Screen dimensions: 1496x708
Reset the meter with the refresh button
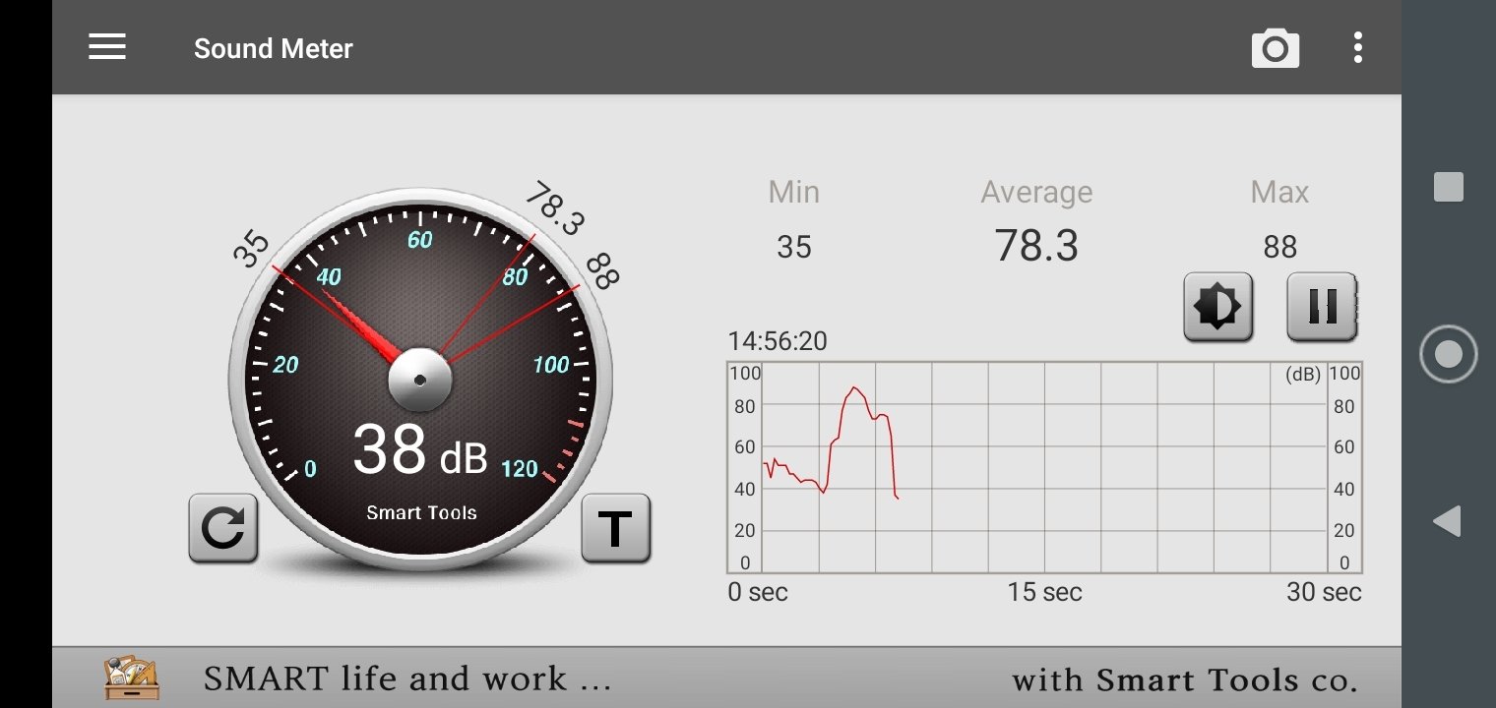coord(223,528)
